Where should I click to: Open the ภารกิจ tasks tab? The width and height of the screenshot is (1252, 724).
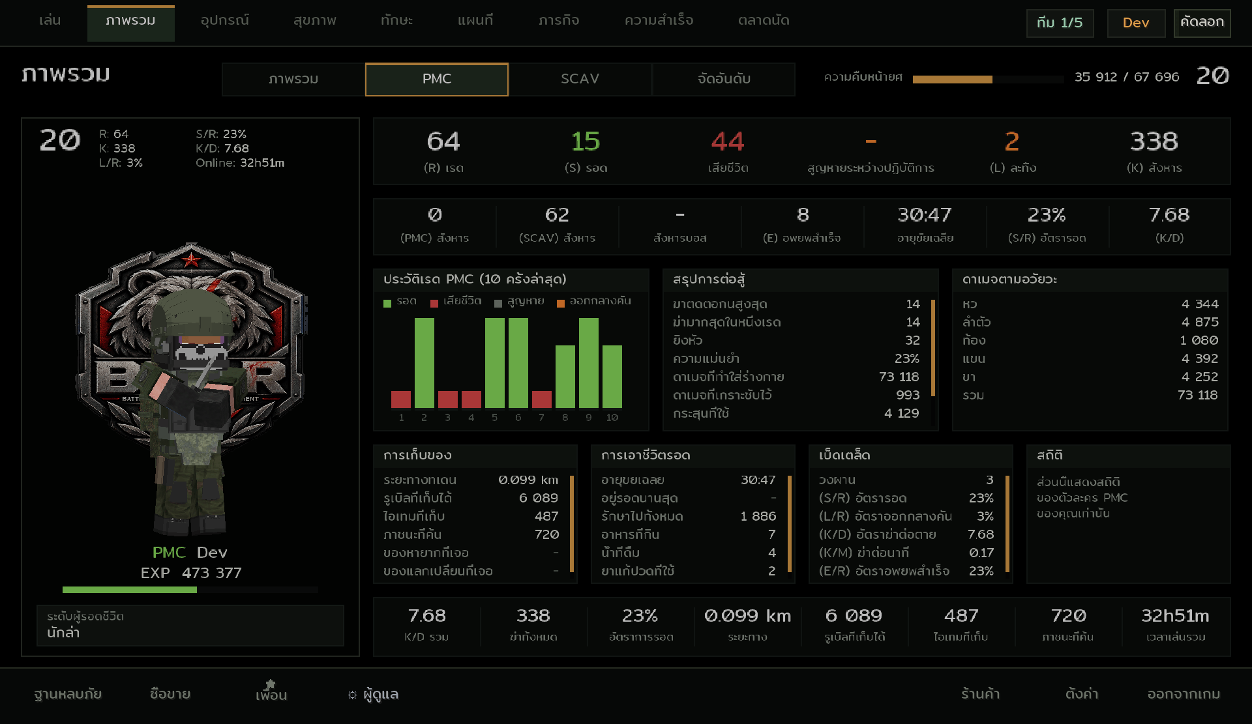click(x=559, y=21)
